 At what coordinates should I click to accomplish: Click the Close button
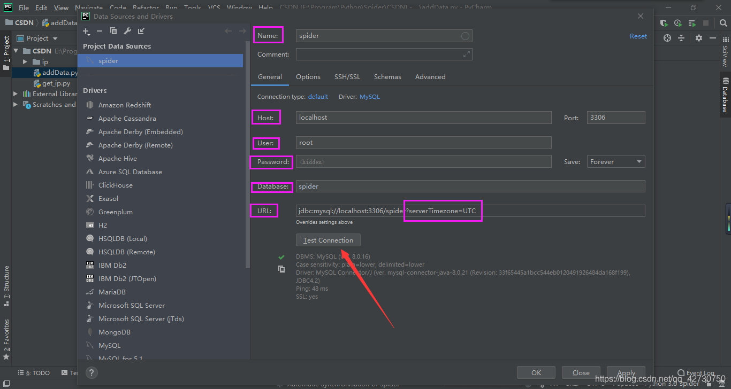581,372
